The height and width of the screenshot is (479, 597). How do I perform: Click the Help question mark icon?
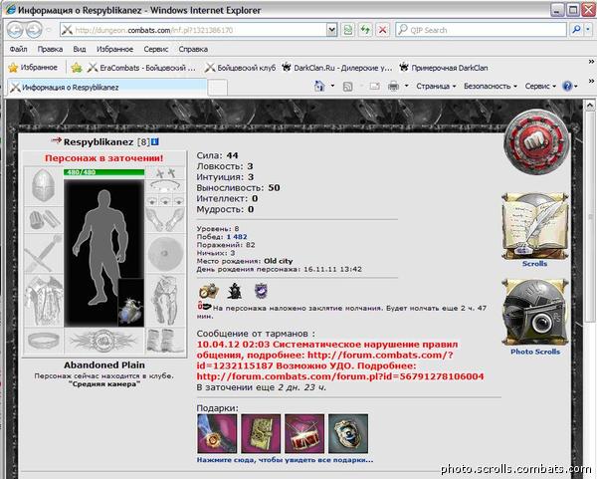(x=567, y=86)
